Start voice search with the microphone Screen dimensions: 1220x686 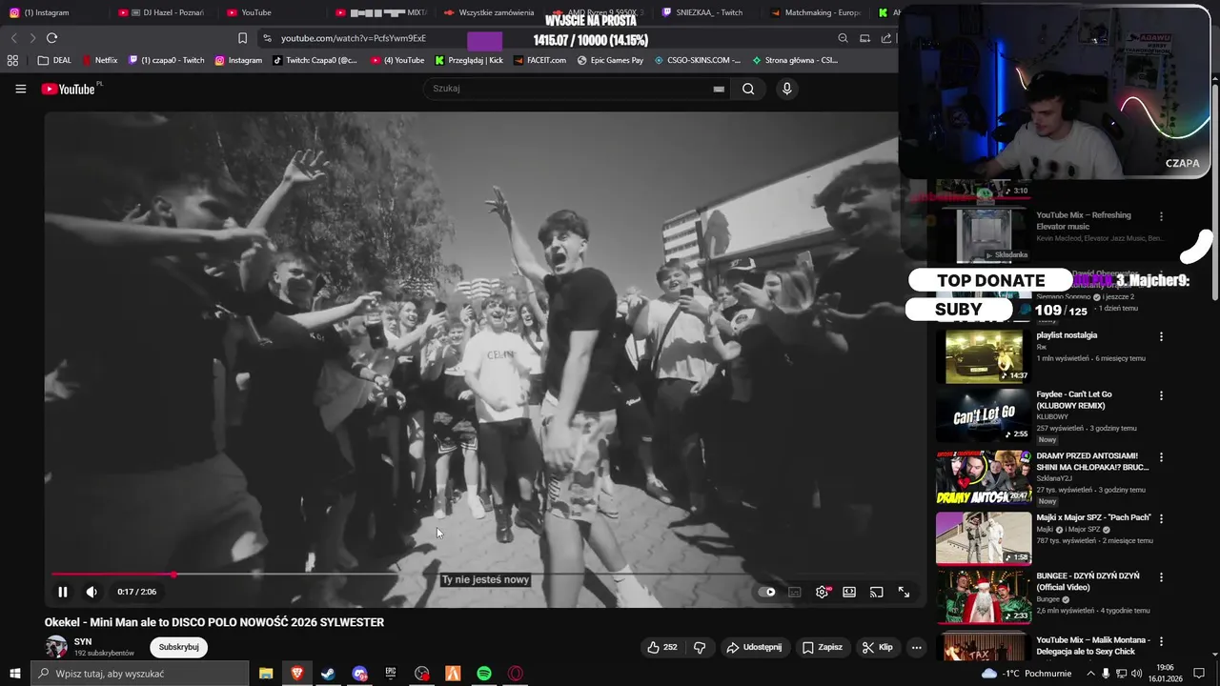(786, 89)
